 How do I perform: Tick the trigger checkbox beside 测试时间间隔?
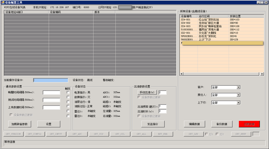point(68,97)
